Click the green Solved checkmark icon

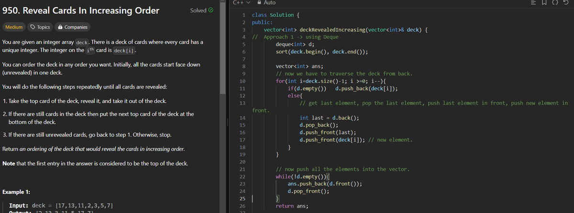[211, 10]
